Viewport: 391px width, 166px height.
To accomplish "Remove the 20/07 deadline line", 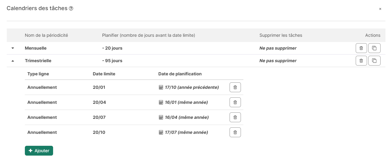I will (235, 117).
